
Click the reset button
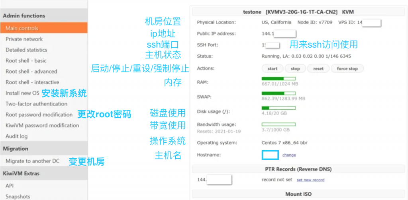click(x=318, y=68)
